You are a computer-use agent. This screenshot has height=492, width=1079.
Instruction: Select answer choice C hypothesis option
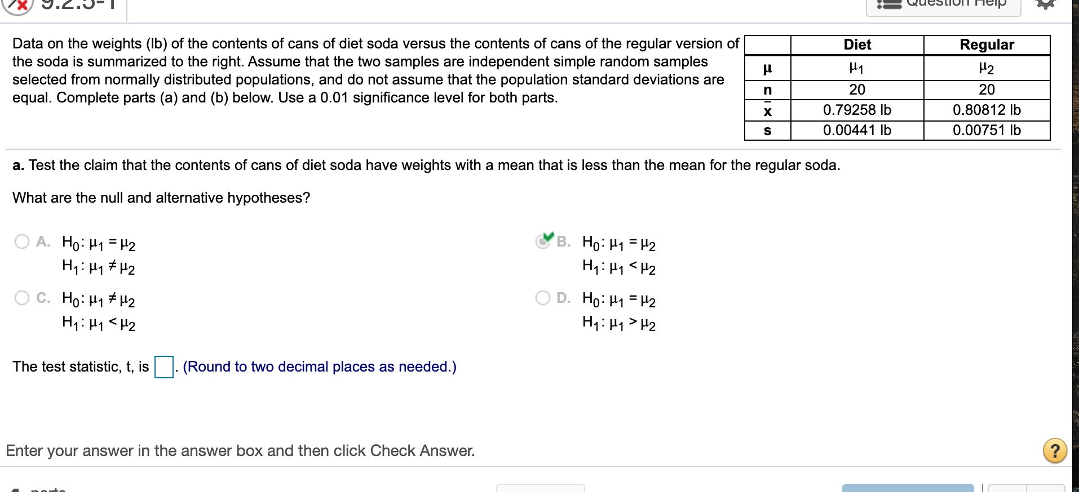pyautogui.click(x=22, y=297)
